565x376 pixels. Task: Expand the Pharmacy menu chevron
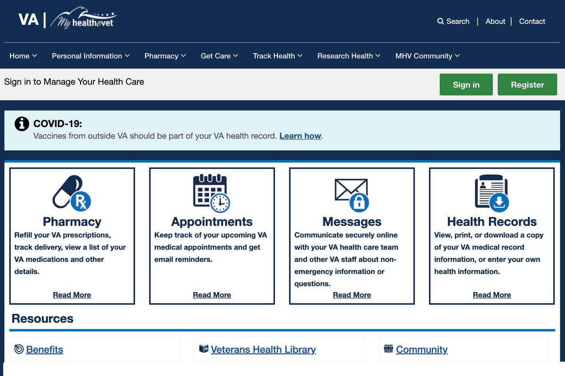click(183, 56)
